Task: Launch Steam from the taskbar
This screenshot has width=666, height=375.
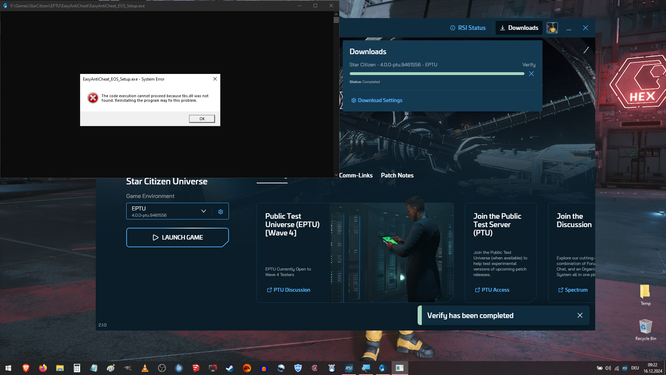Action: coord(230,368)
